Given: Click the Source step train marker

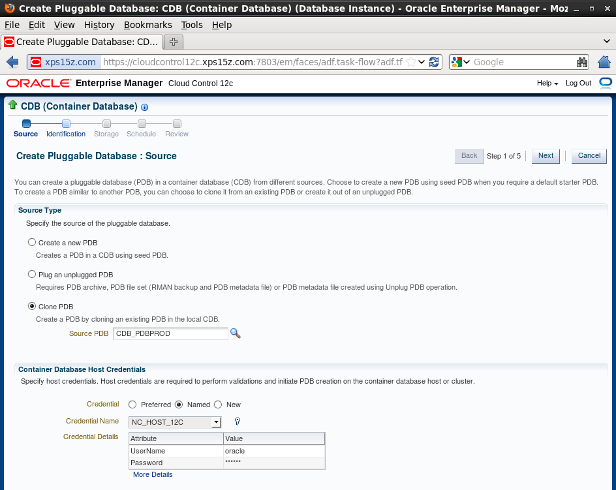Looking at the screenshot, I should tap(26, 123).
